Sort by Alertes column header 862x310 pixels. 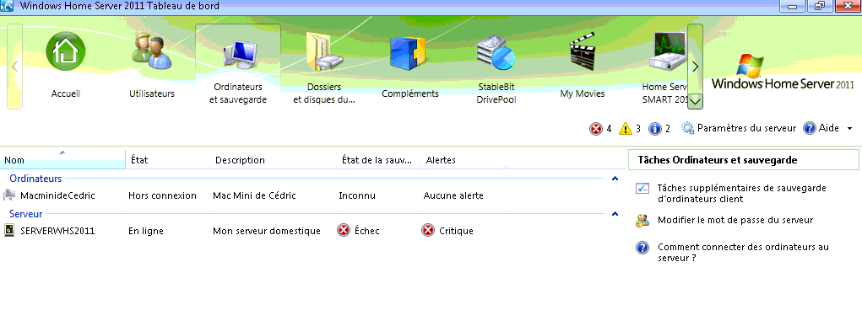pos(464,160)
